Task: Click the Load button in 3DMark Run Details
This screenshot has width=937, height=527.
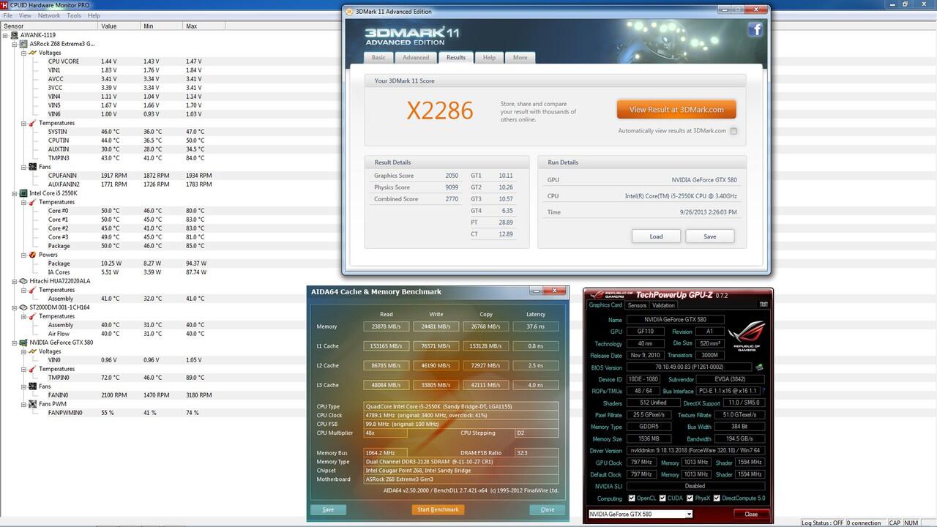Action: (656, 236)
